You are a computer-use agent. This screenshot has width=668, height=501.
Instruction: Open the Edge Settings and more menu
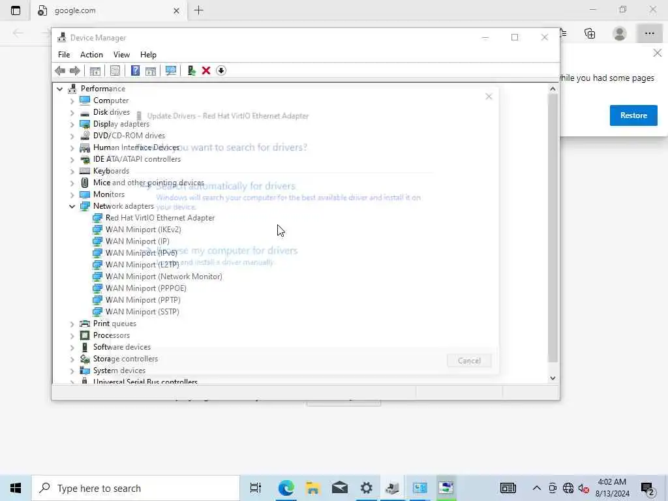click(649, 34)
